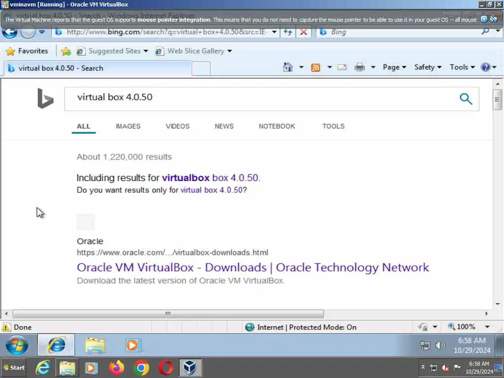Click the guest network tray icon

point(425,346)
